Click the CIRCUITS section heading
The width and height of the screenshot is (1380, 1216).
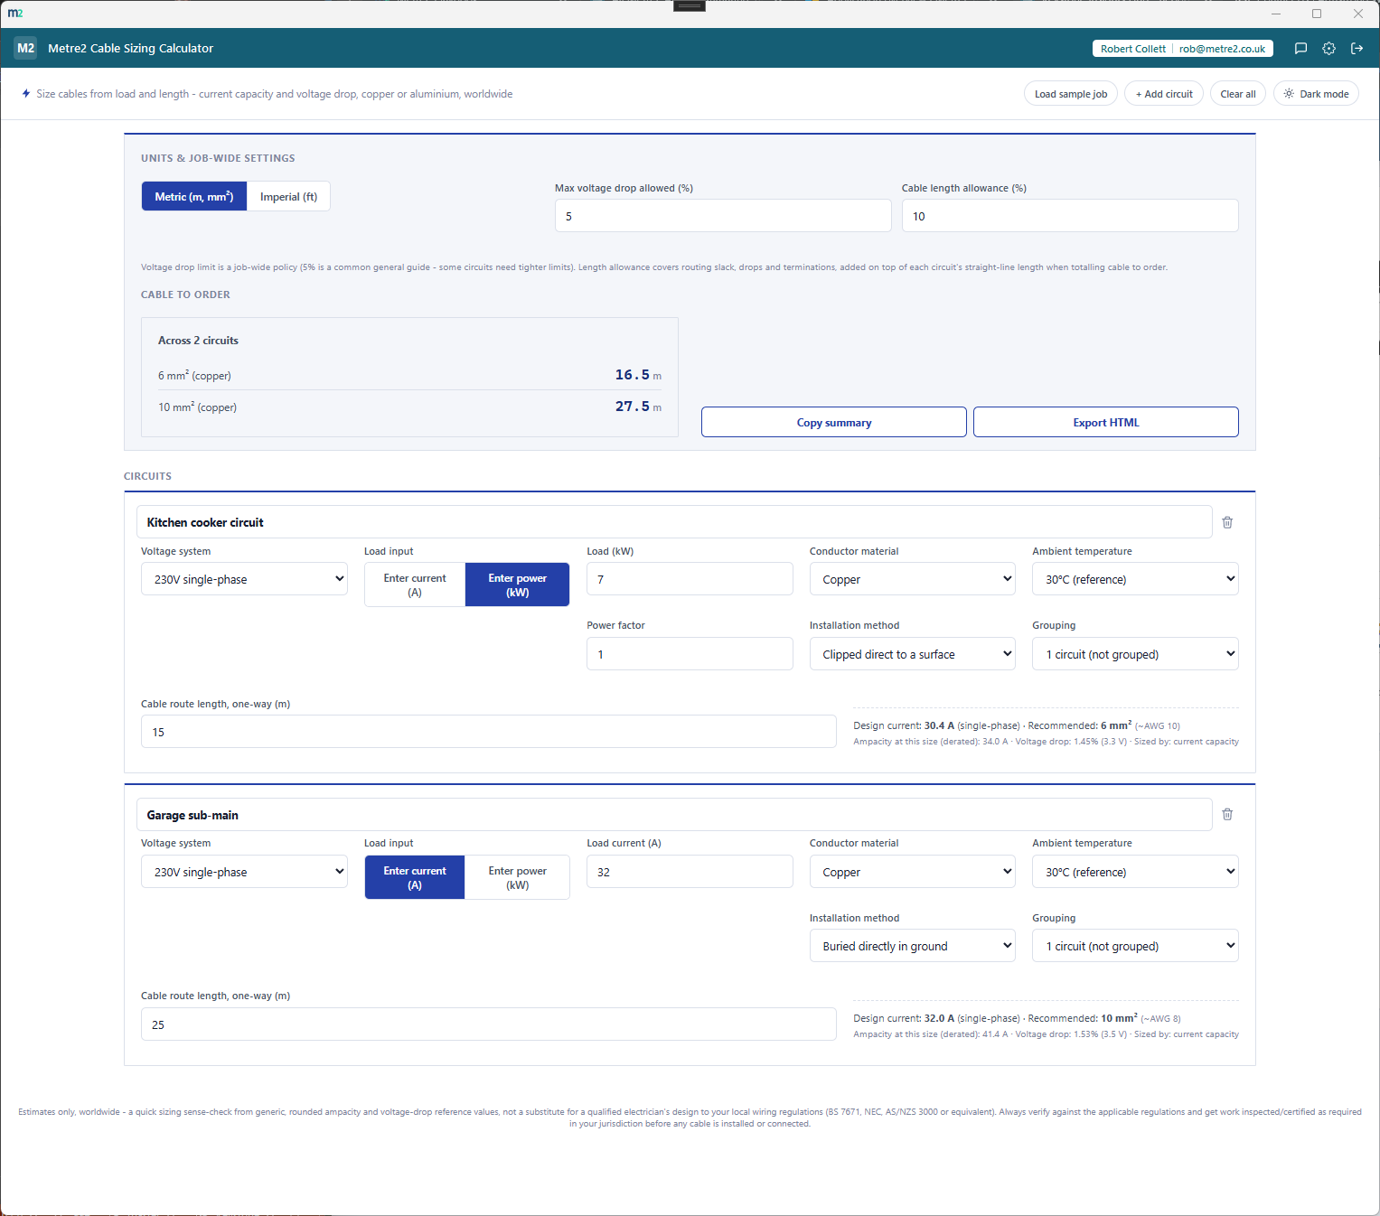coord(147,476)
